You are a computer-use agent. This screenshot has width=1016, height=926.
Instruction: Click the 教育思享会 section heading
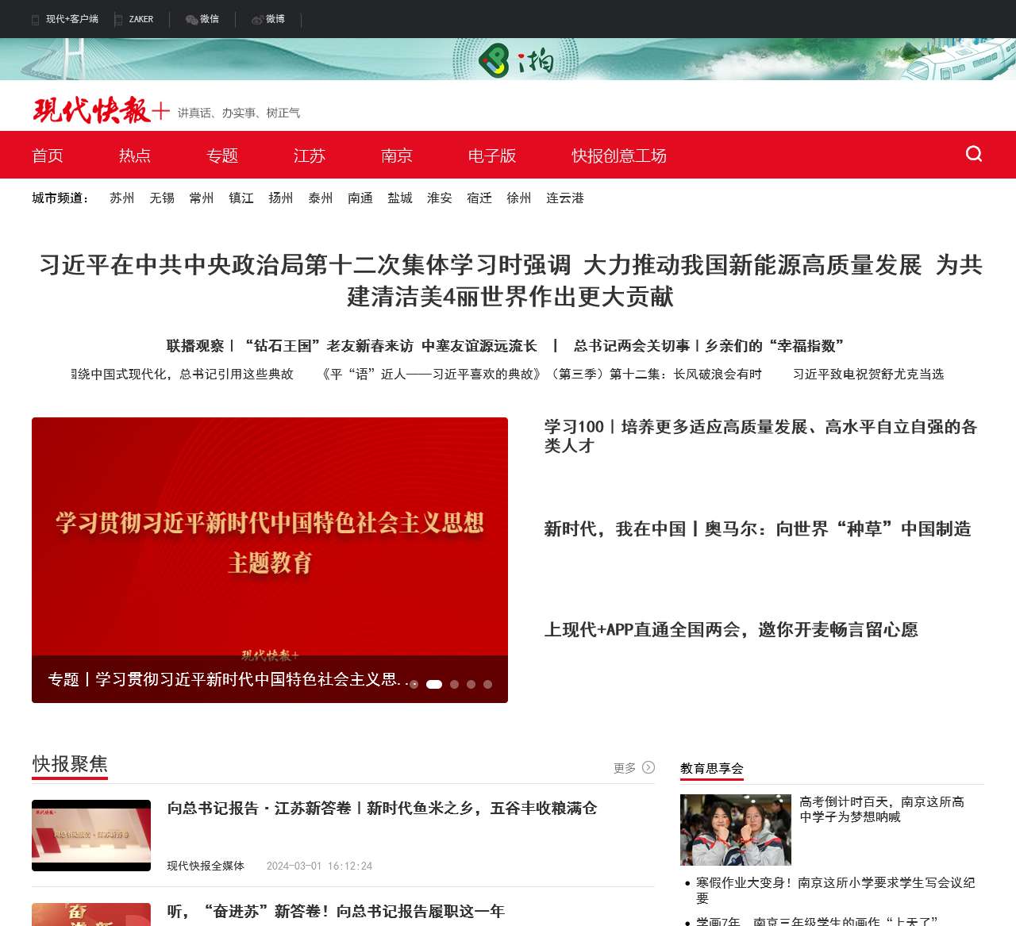coord(712,768)
